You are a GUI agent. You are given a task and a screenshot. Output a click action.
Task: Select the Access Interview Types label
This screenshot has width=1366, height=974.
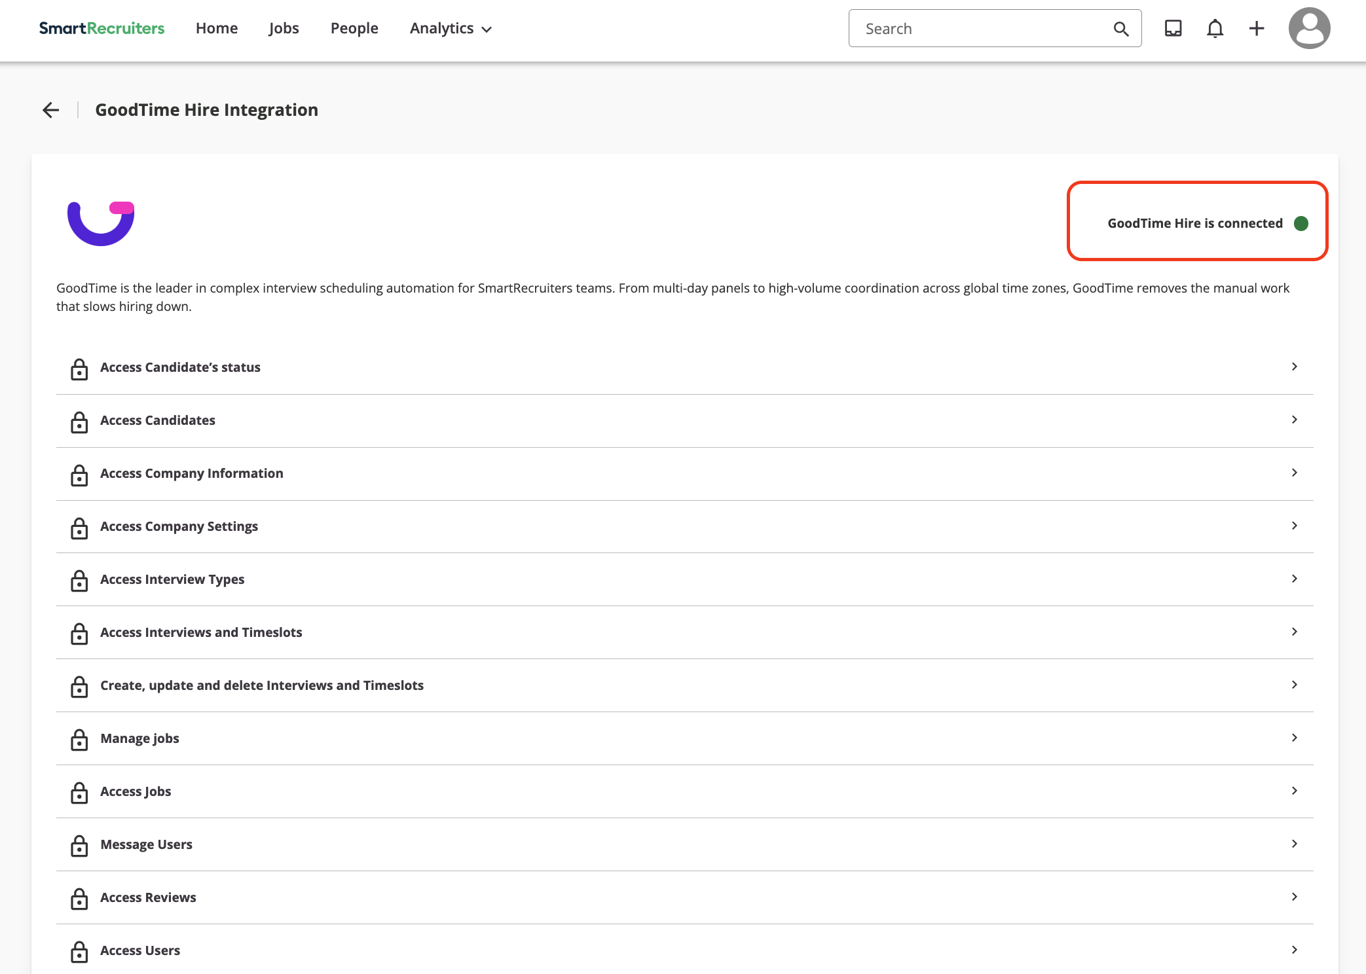(x=172, y=579)
